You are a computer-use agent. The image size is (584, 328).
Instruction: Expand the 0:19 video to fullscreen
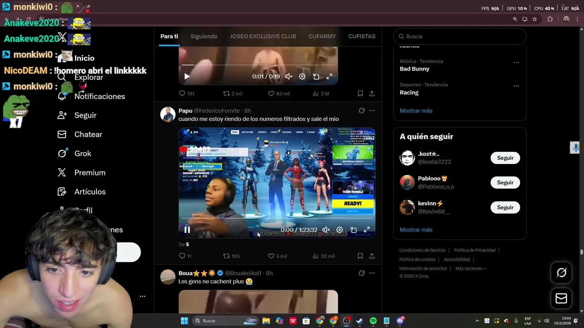tap(329, 77)
